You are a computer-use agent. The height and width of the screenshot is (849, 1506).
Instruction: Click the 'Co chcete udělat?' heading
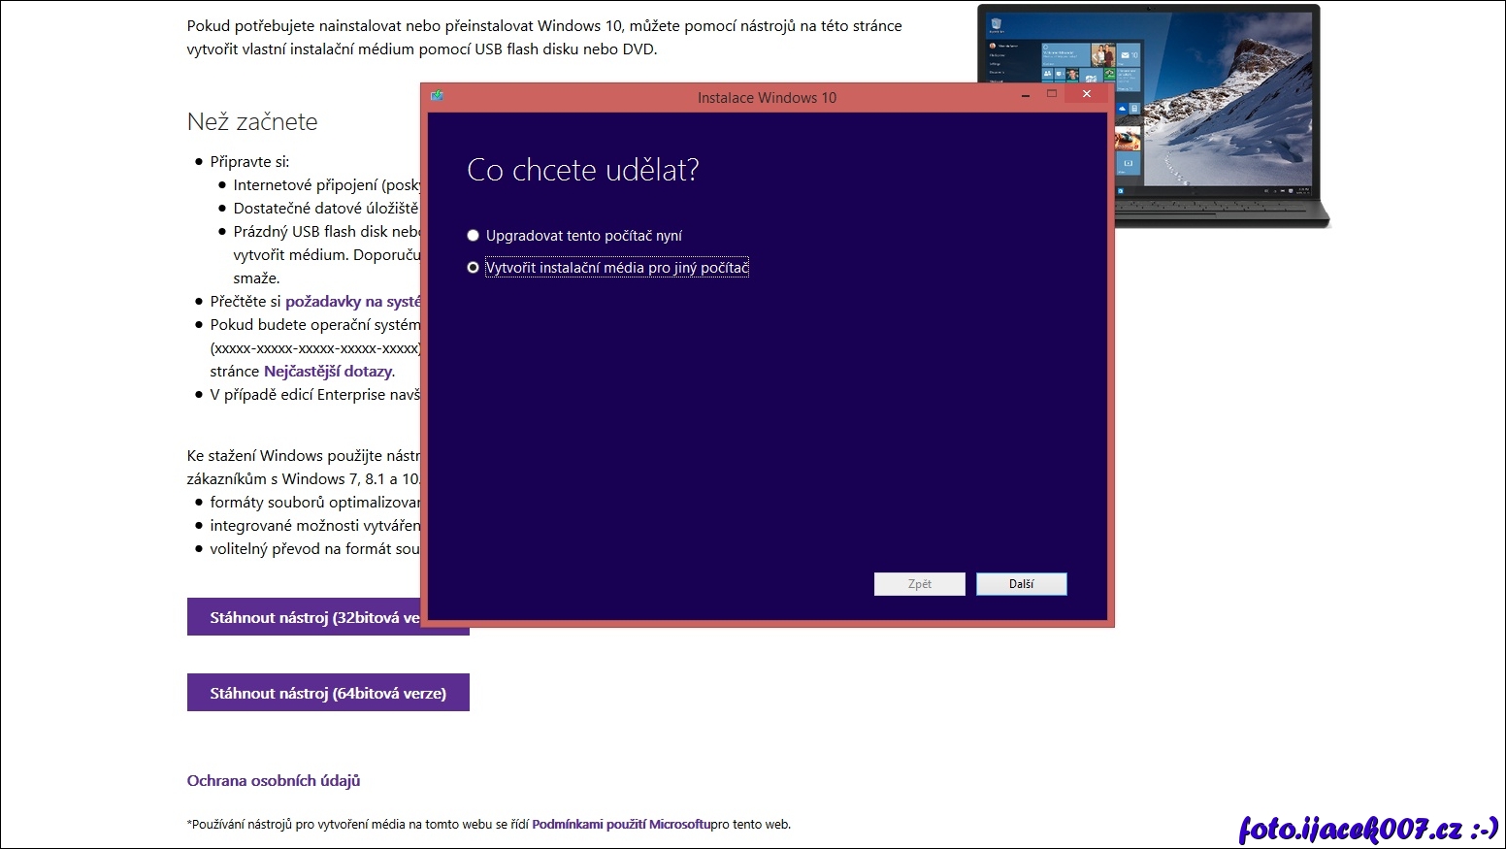(582, 171)
